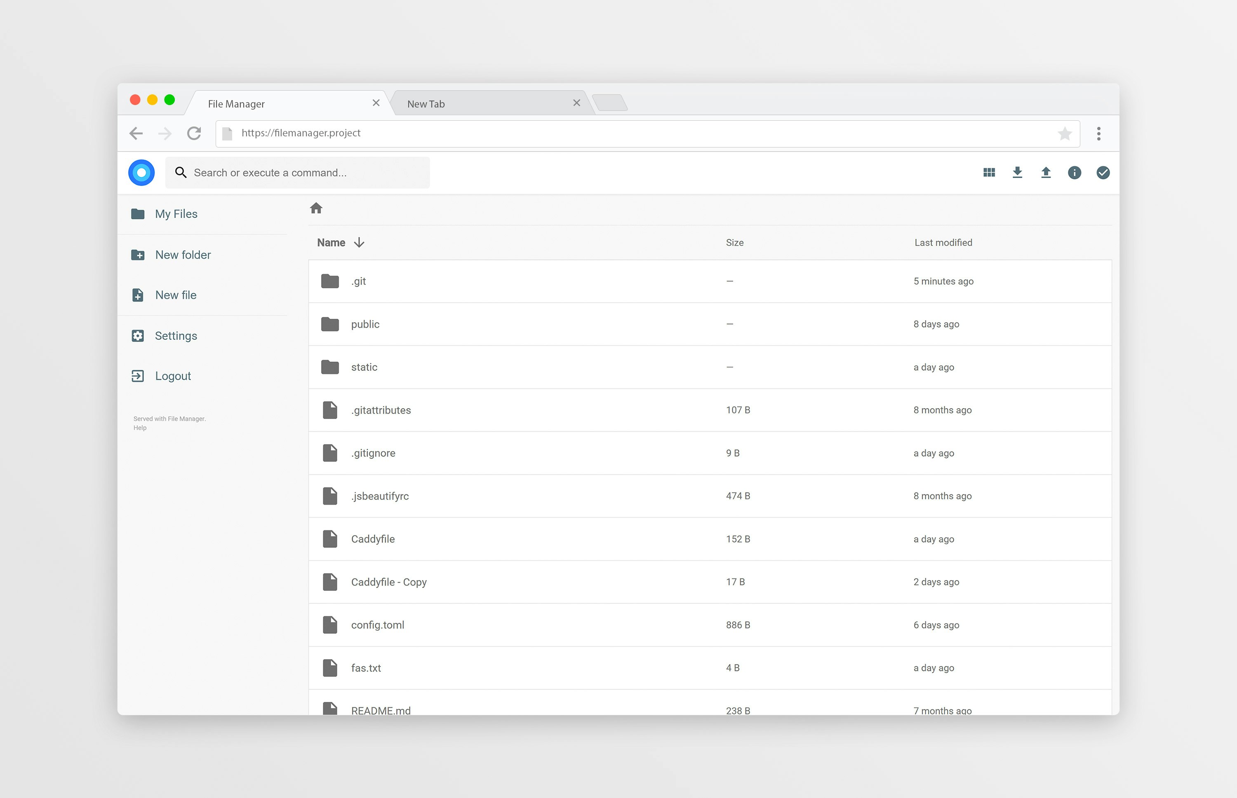Open the public folder
This screenshot has width=1237, height=798.
pos(365,324)
